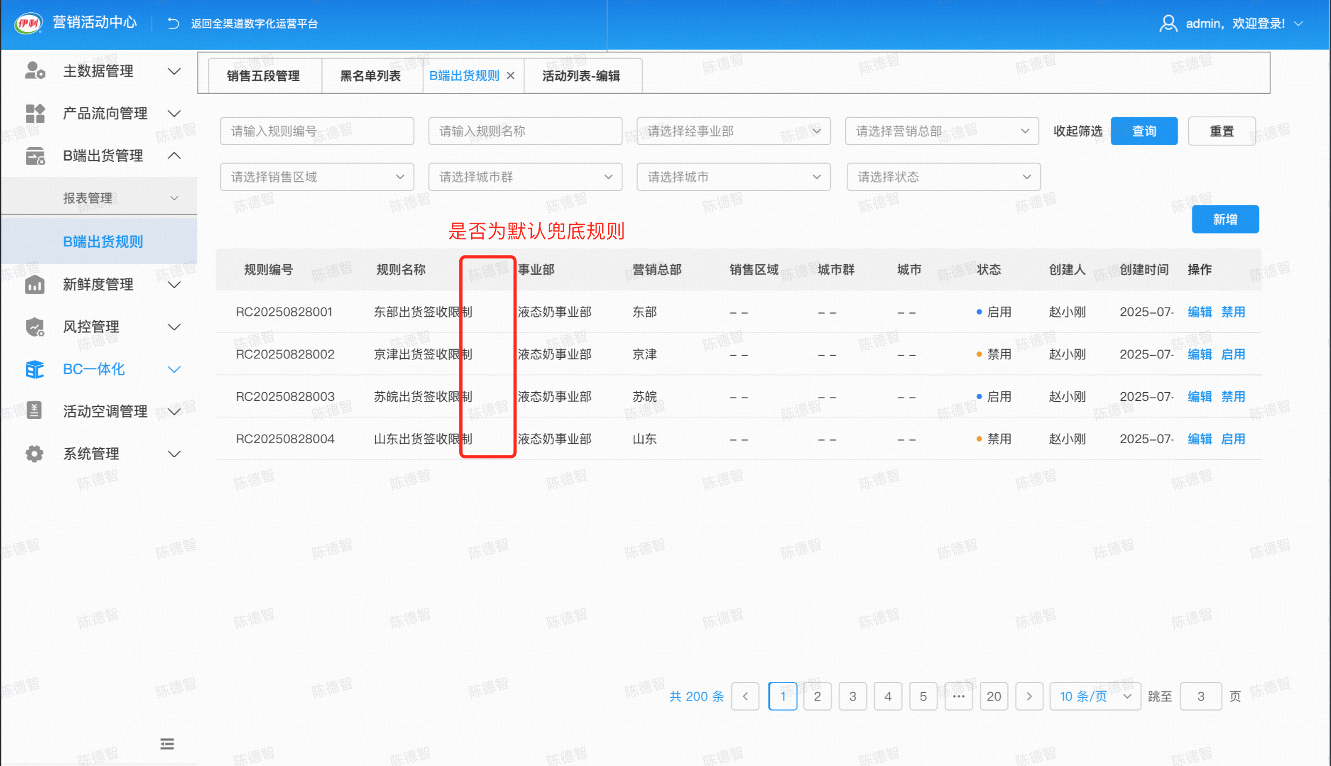Screen dimensions: 1331x766
Task: Click 收起筛选 to collapse filters
Action: [1077, 131]
